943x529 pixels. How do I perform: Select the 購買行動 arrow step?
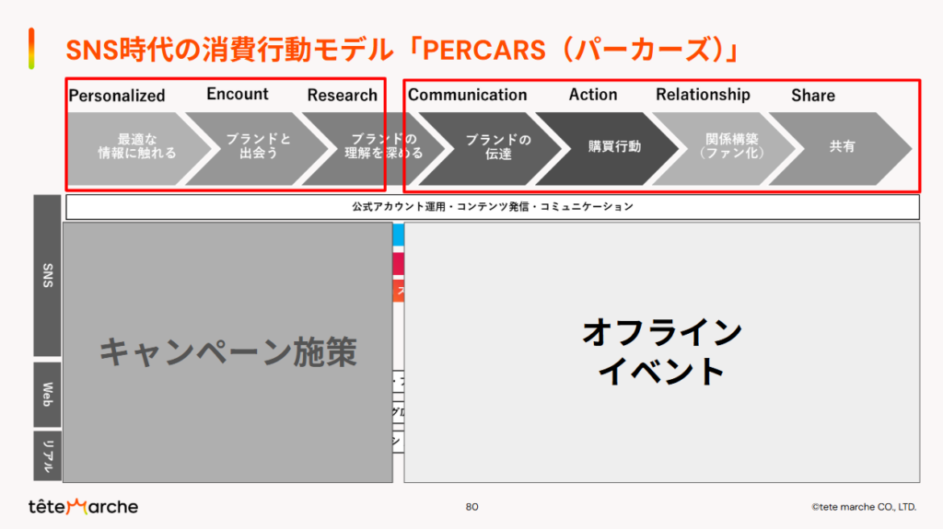pos(614,146)
